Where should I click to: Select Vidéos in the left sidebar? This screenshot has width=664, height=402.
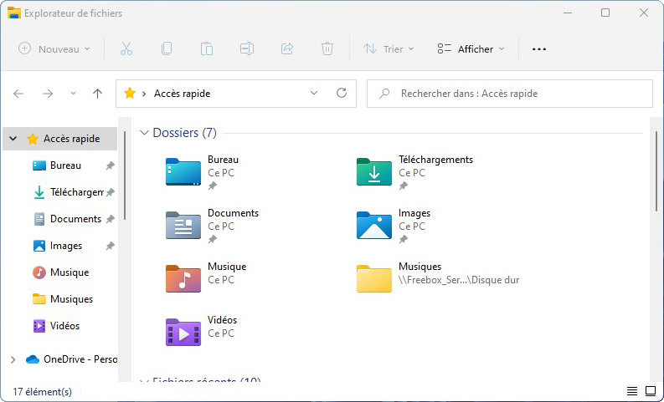pyautogui.click(x=64, y=326)
